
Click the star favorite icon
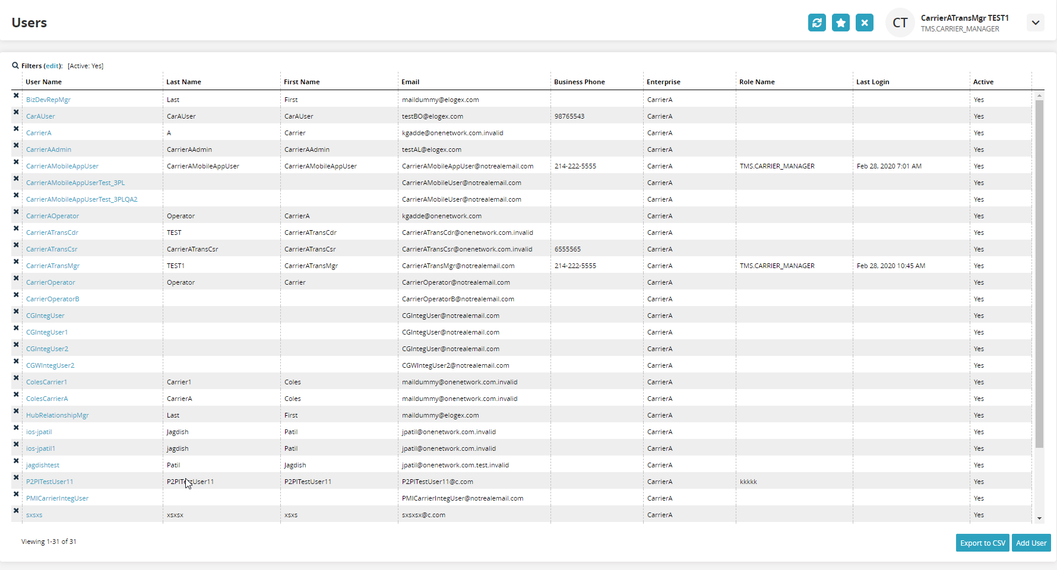click(x=841, y=23)
